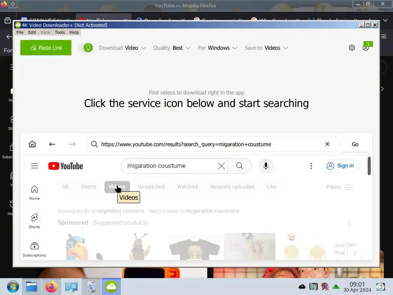Open YouTube settings three-dot menu
This screenshot has height=295, width=393.
[311, 166]
